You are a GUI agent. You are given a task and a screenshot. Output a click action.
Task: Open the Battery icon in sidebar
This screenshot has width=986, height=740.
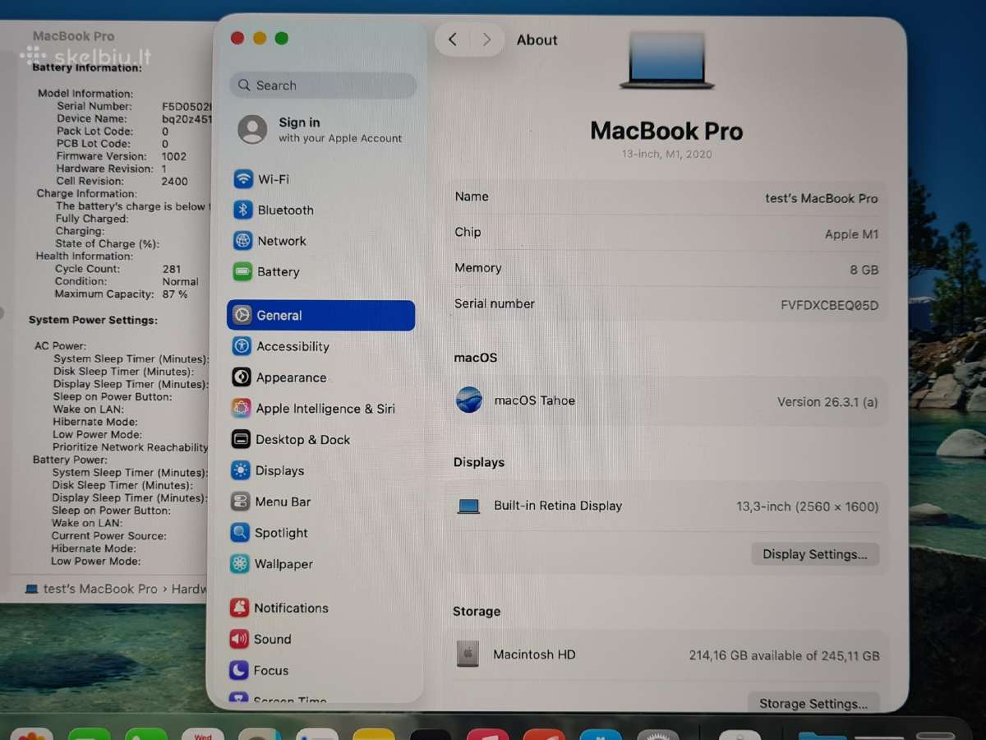pyautogui.click(x=242, y=271)
